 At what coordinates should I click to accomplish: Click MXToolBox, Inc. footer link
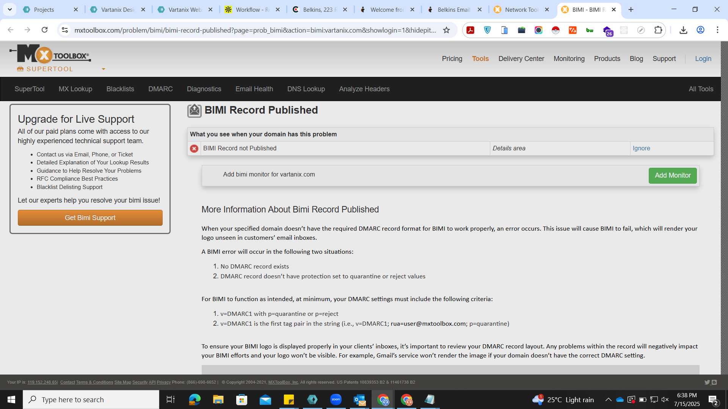tap(283, 382)
